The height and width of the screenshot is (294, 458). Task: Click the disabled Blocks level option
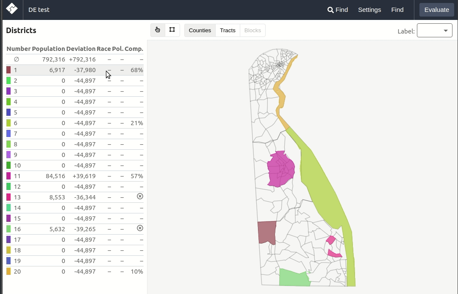pyautogui.click(x=252, y=30)
